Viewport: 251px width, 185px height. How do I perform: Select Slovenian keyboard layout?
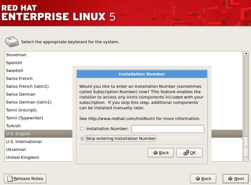(x=16, y=55)
